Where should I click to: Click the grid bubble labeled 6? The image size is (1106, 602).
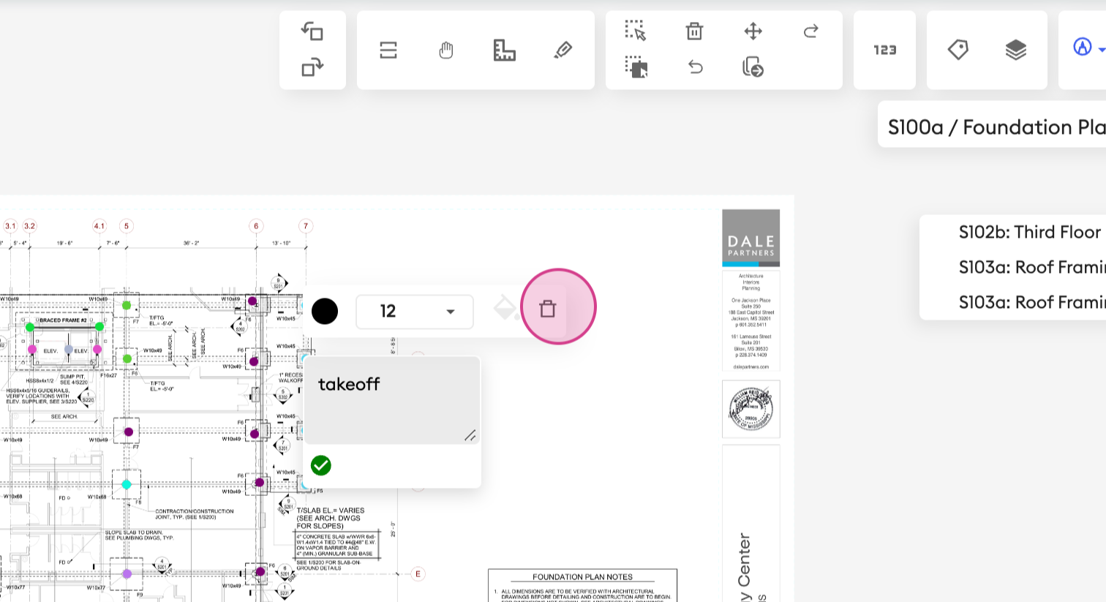pyautogui.click(x=256, y=226)
